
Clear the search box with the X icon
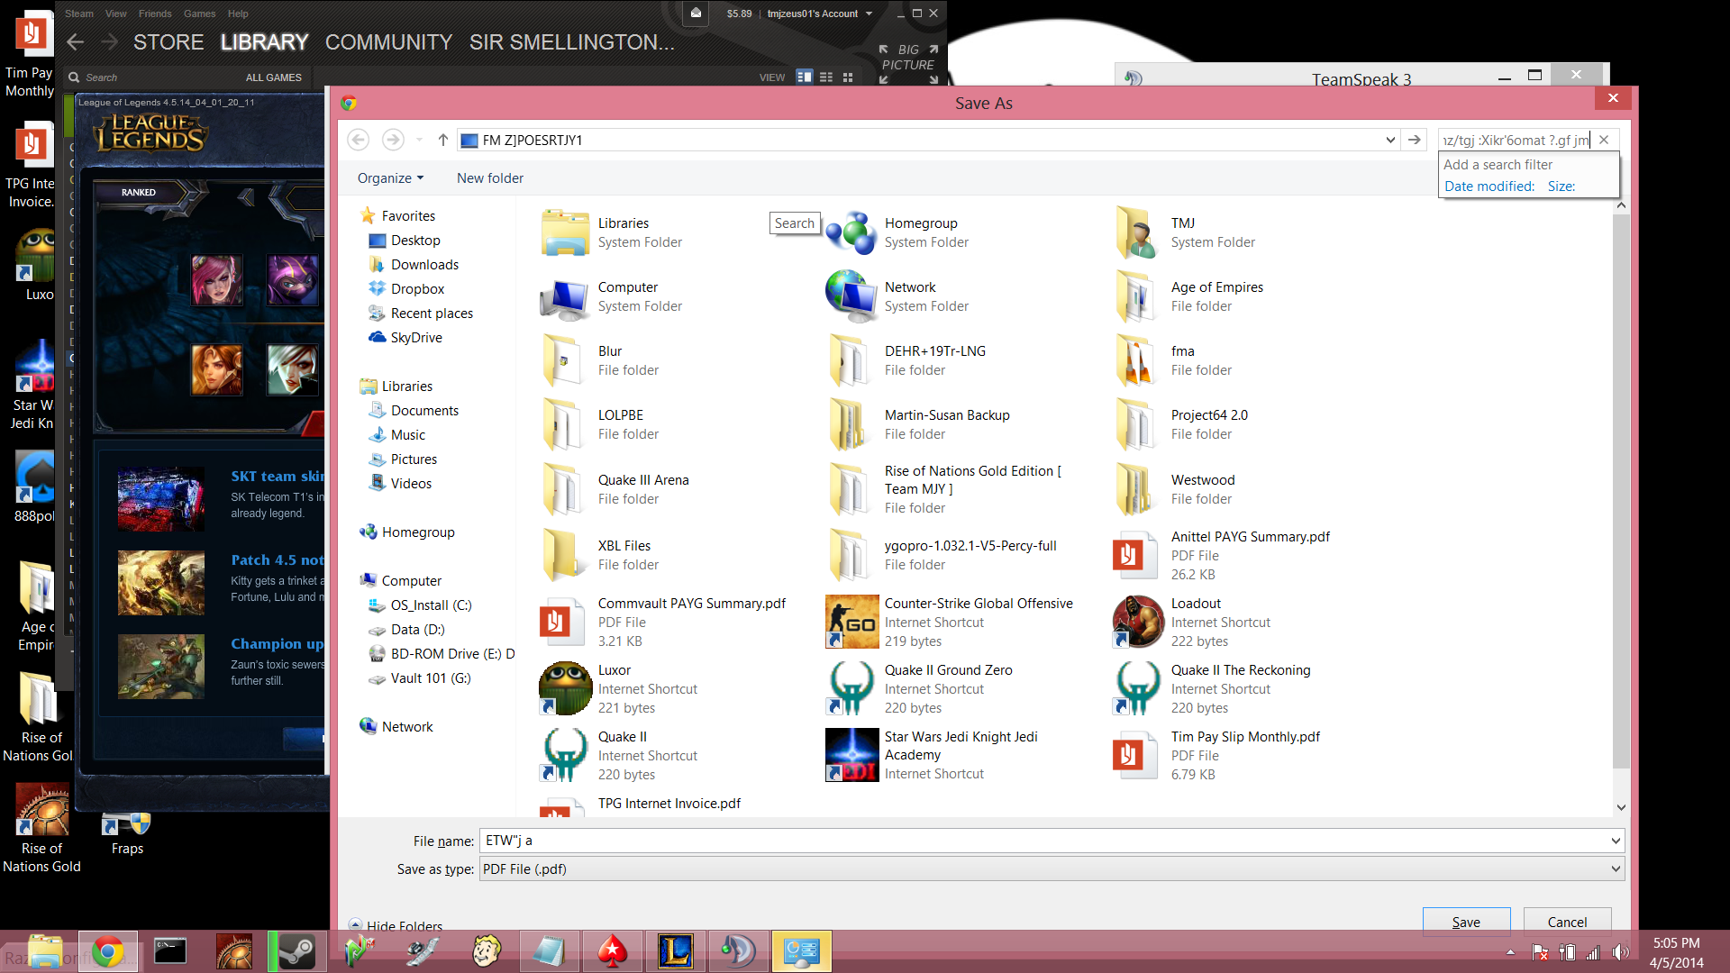1604,140
